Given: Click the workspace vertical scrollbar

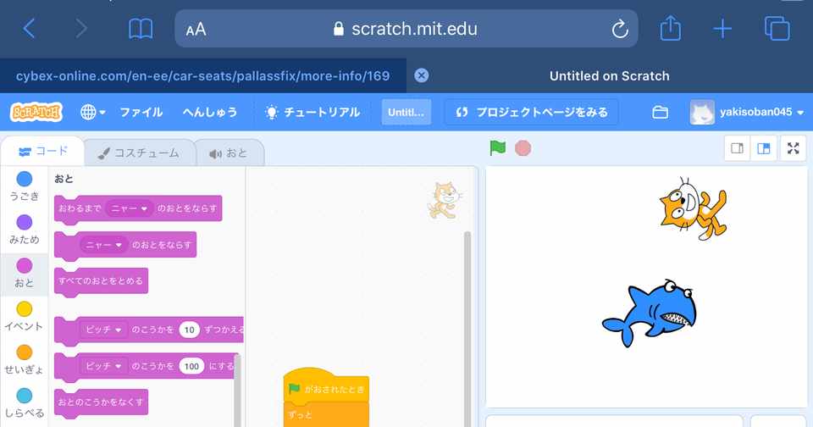Looking at the screenshot, I should tap(467, 330).
